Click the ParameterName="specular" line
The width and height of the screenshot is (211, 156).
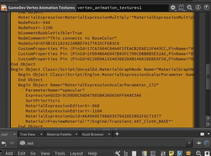tap(55, 90)
